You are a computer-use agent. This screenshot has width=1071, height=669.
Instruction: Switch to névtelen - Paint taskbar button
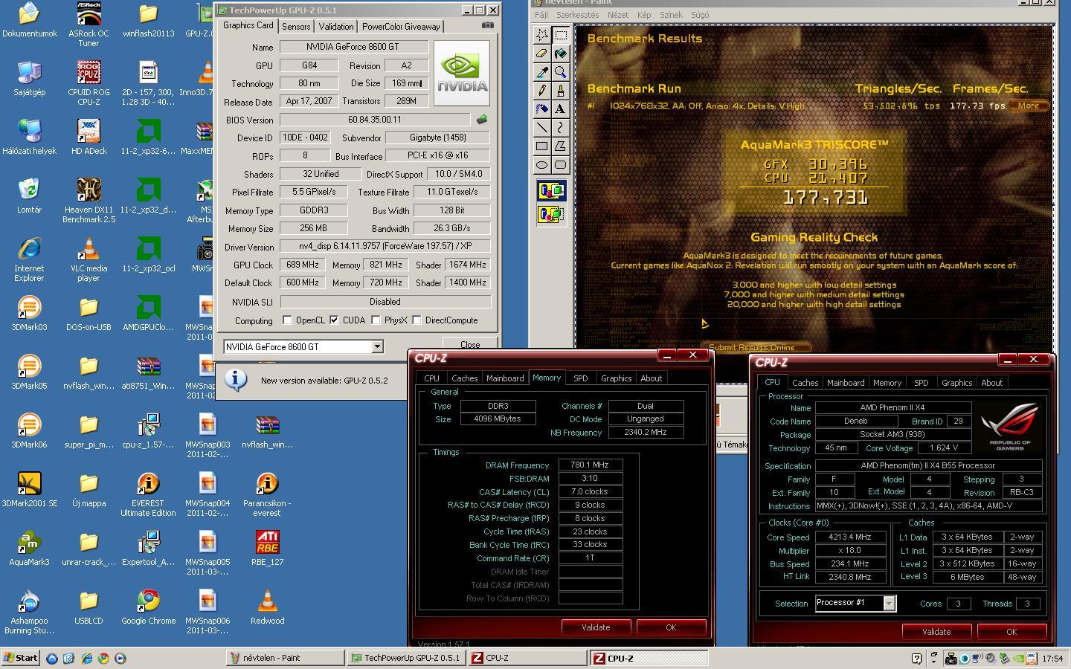point(285,658)
